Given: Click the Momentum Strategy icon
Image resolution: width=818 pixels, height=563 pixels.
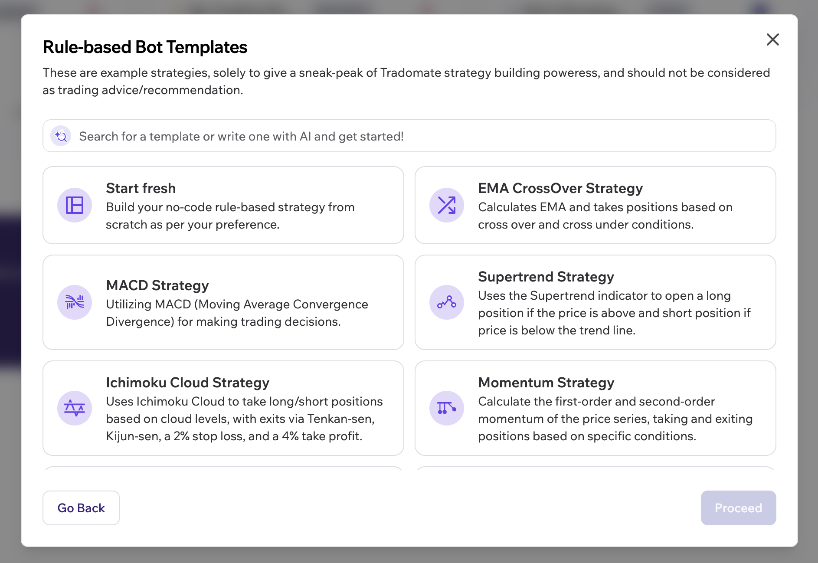Looking at the screenshot, I should tap(446, 408).
